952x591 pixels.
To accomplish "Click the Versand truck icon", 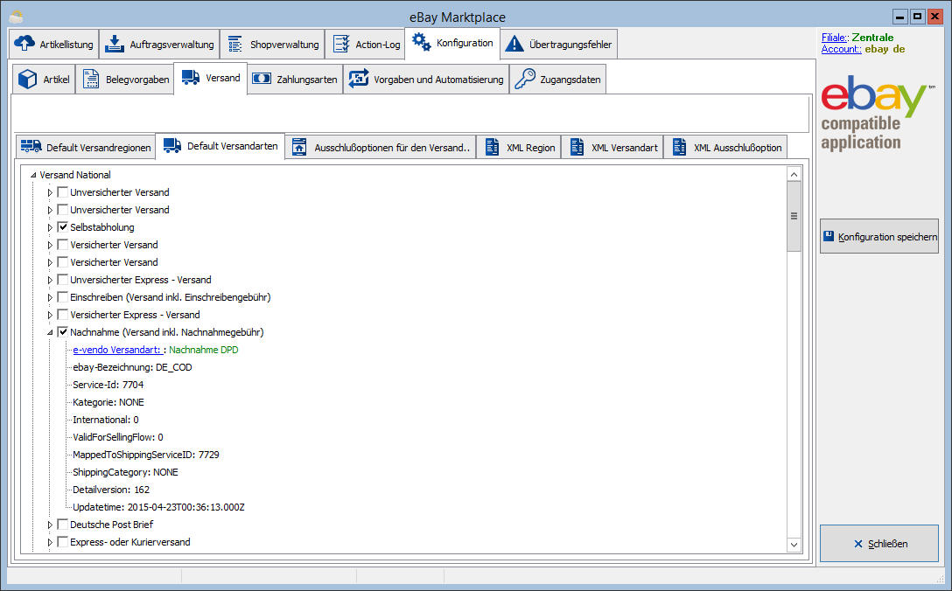I will (191, 77).
